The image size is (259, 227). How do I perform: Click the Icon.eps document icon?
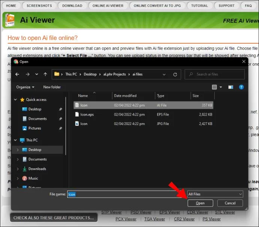tap(77, 114)
